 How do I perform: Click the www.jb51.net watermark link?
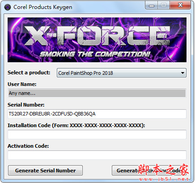[x=164, y=179]
